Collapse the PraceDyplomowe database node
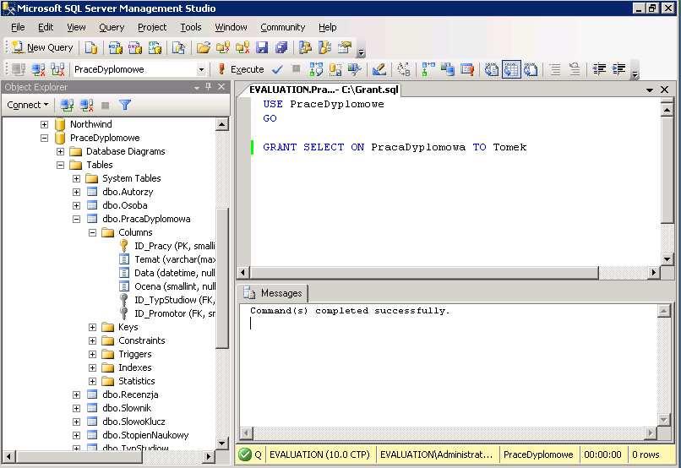Screen dimensions: 681x468 click(44, 138)
